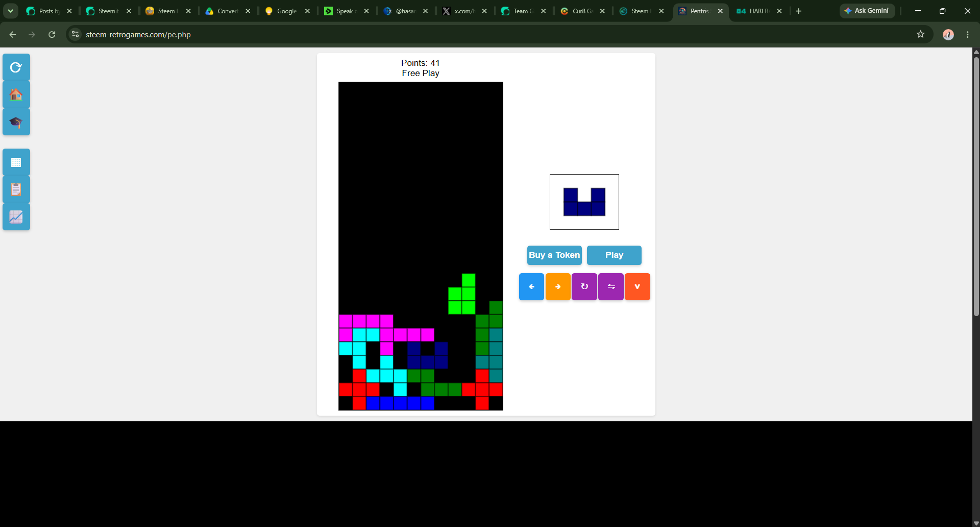980x527 pixels.
Task: Move piece left with blue arrow button
Action: click(x=531, y=286)
